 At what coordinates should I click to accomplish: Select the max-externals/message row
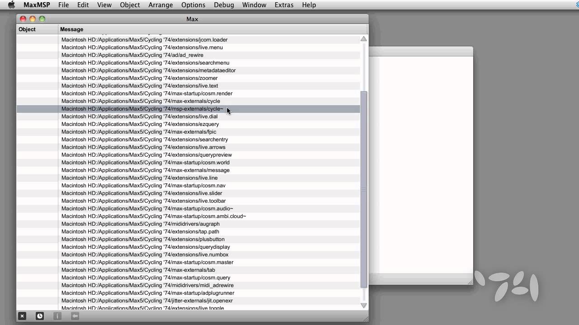point(188,170)
